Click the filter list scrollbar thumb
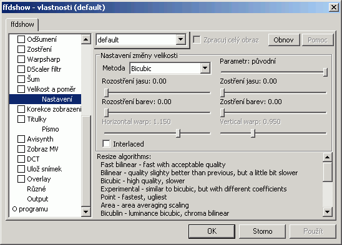 click(x=85, y=161)
